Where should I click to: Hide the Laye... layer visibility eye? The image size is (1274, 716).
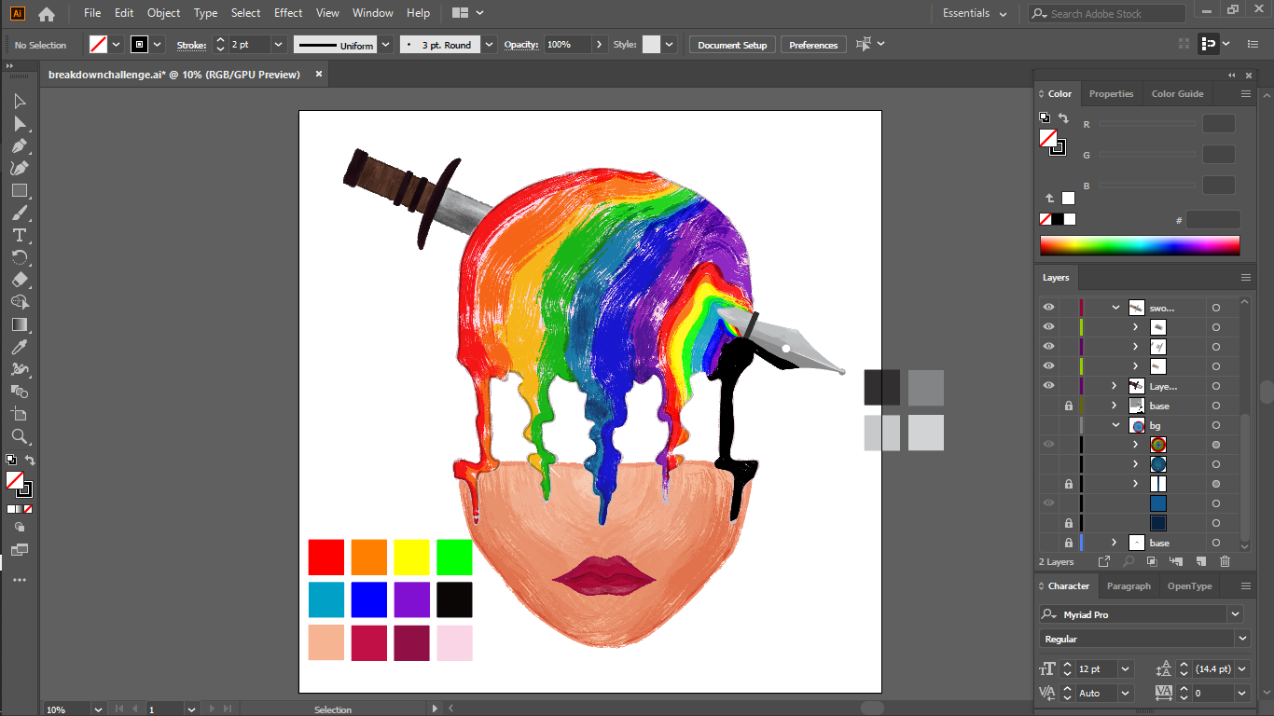(x=1048, y=386)
